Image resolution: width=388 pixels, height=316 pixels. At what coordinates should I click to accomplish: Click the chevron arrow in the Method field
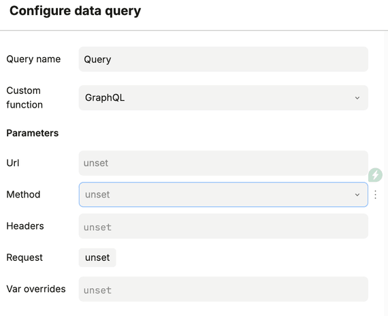point(357,195)
